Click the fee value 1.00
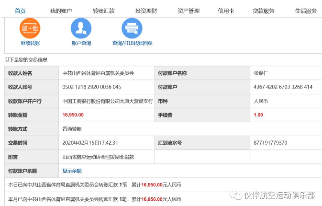322x206 pixels. click(x=258, y=115)
